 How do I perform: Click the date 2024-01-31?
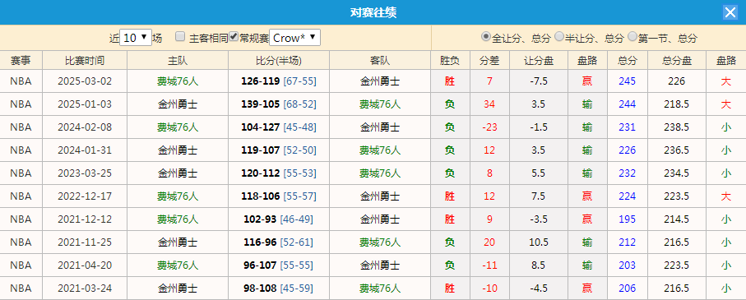click(x=85, y=150)
